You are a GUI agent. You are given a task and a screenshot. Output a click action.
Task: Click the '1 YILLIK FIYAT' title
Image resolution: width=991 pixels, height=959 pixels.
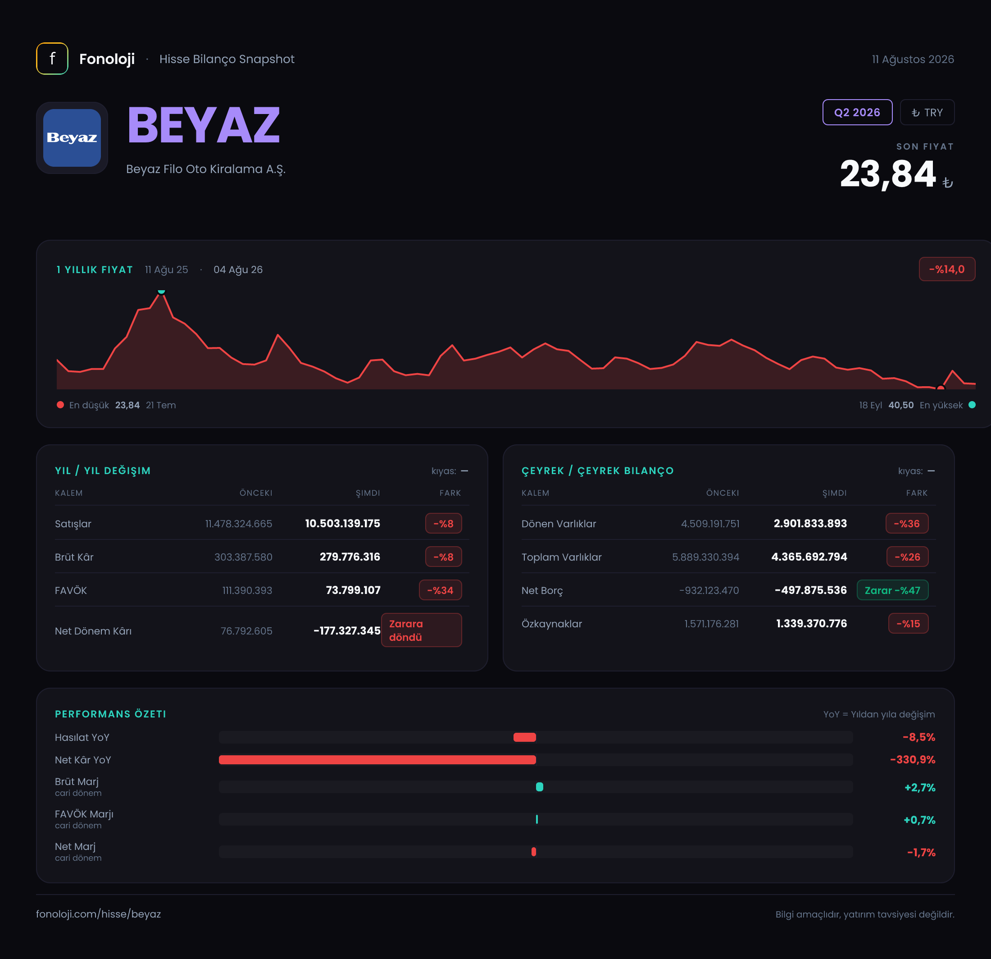(x=95, y=269)
